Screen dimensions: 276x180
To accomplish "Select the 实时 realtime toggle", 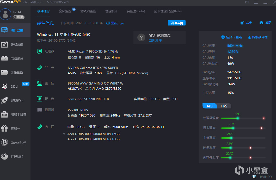I will pyautogui.click(x=210, y=106).
